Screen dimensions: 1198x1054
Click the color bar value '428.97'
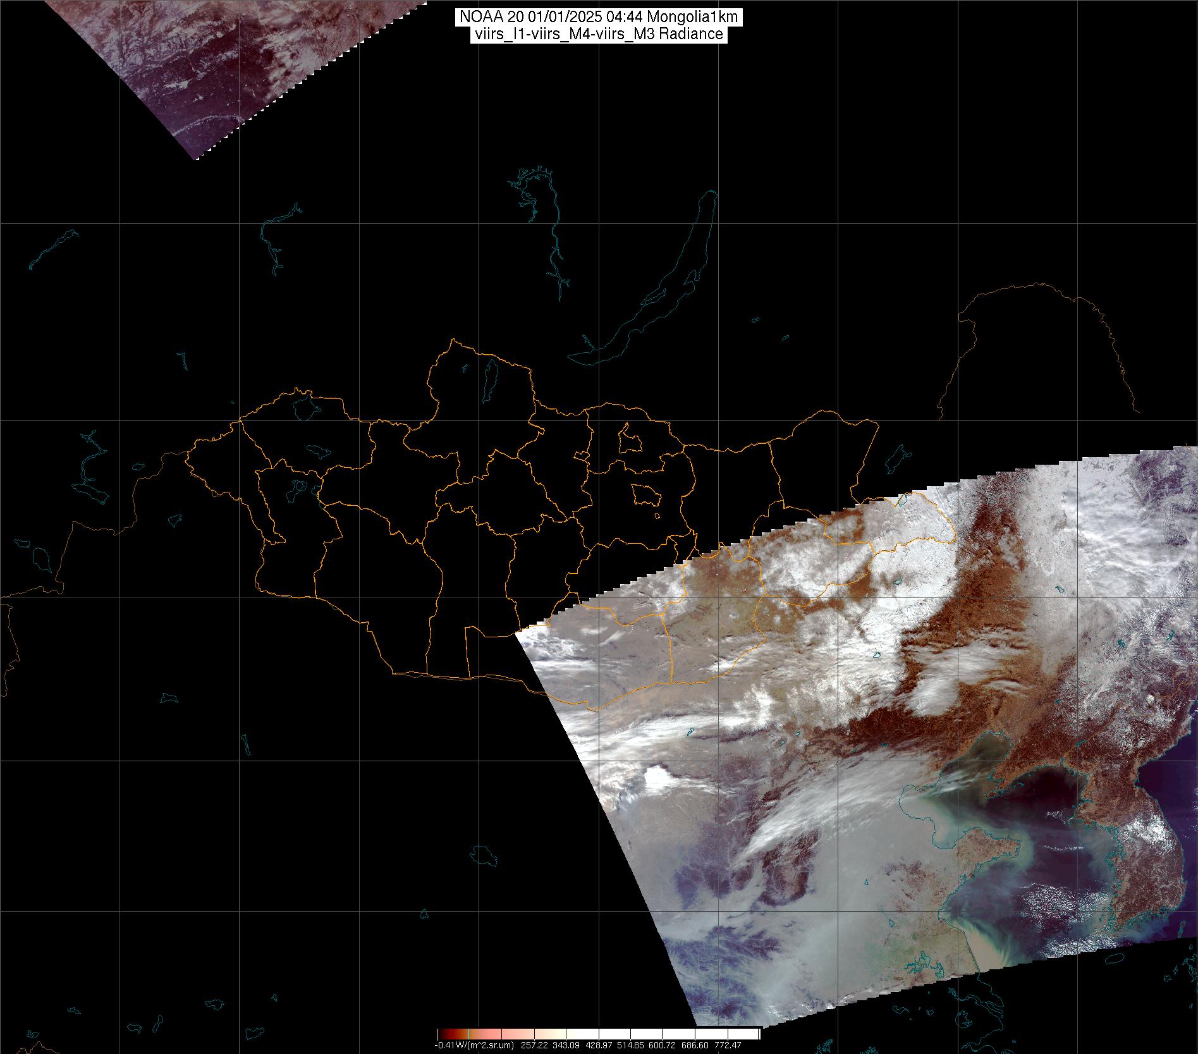point(599,1045)
